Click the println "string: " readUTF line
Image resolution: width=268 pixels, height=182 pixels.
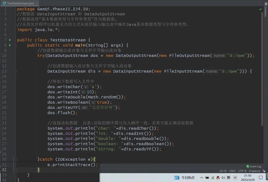click(104, 149)
